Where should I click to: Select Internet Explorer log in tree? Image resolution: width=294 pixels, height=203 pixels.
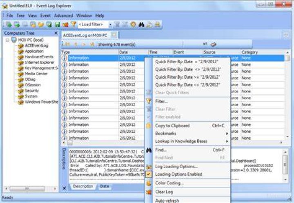pos(39,62)
